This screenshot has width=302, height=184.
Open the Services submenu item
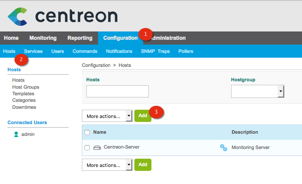(x=33, y=51)
